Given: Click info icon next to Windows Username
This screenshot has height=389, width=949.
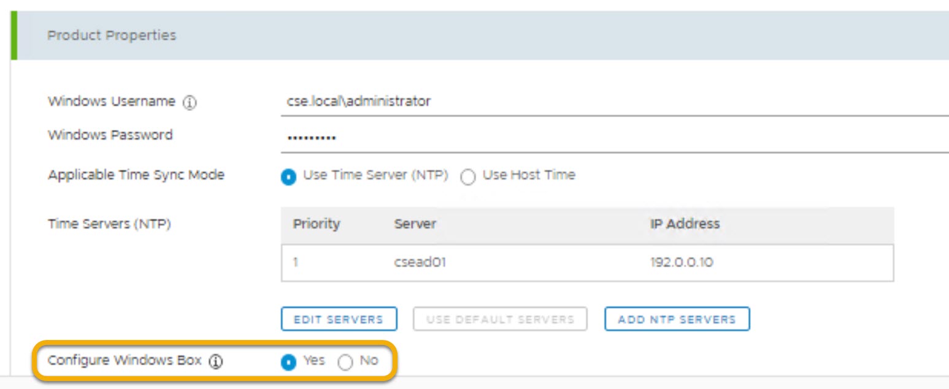Looking at the screenshot, I should [x=190, y=104].
